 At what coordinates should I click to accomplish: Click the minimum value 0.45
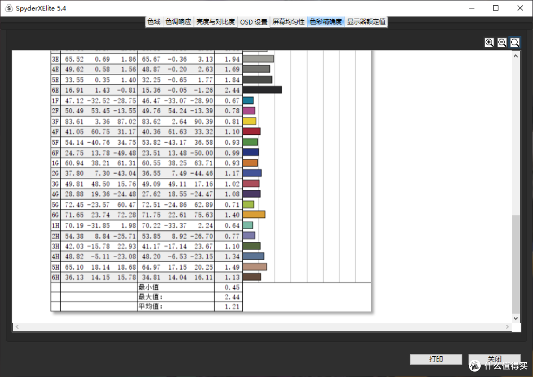click(232, 287)
